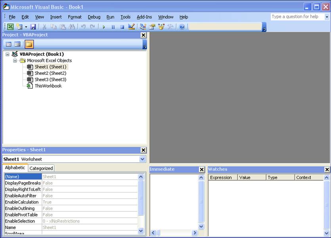Click the EnableCalculation True value

click(x=90, y=202)
